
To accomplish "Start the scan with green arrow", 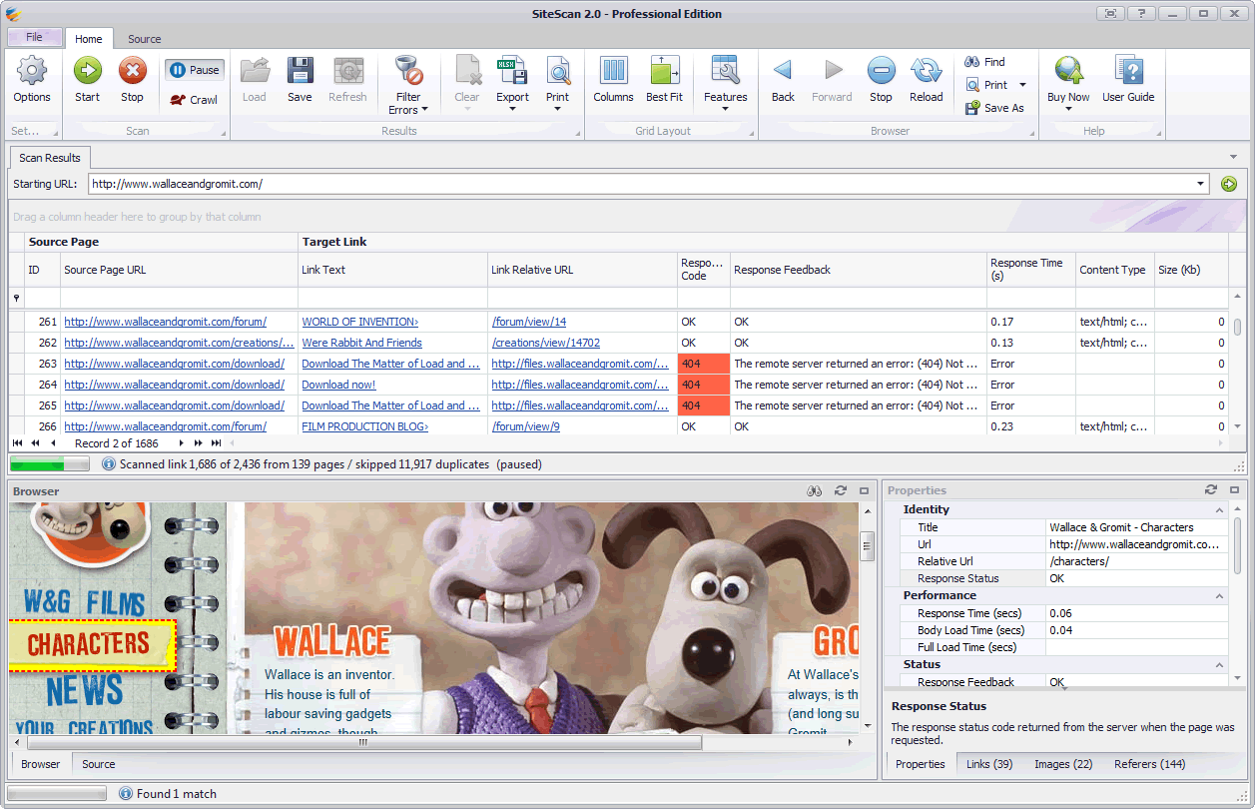I will 87,80.
